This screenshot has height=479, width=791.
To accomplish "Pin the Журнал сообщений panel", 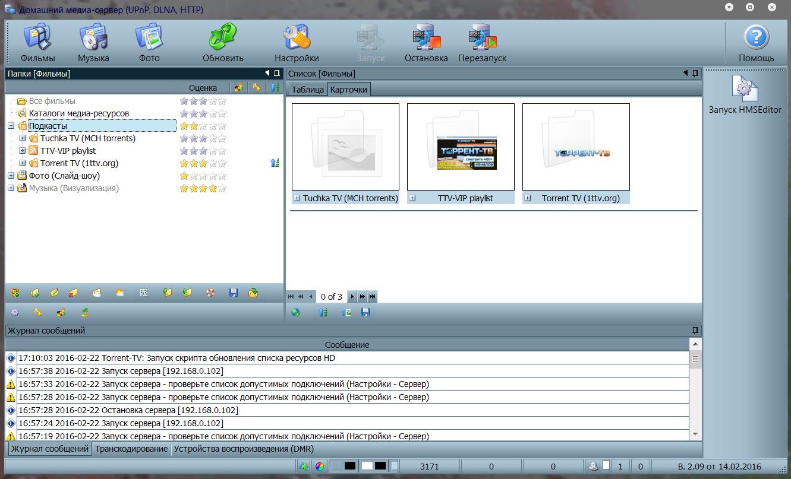I will point(695,330).
